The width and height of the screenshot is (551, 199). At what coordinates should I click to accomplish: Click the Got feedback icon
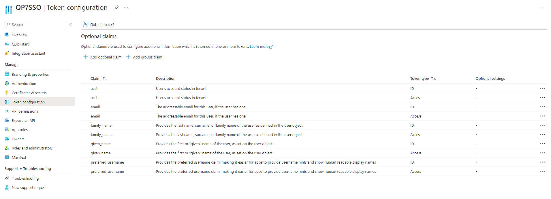86,24
